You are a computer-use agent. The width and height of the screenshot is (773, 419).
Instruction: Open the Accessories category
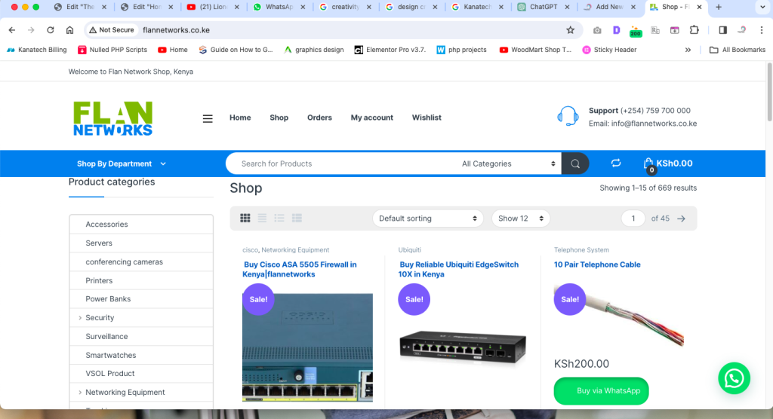tap(106, 224)
